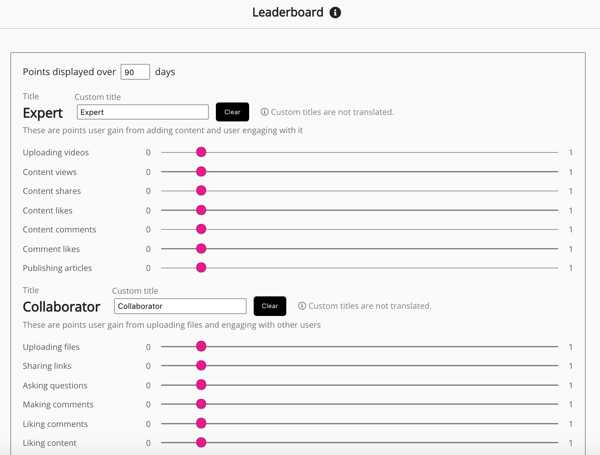Adjust the Liking comments slider
Viewport: 600px width, 455px height.
coord(201,423)
